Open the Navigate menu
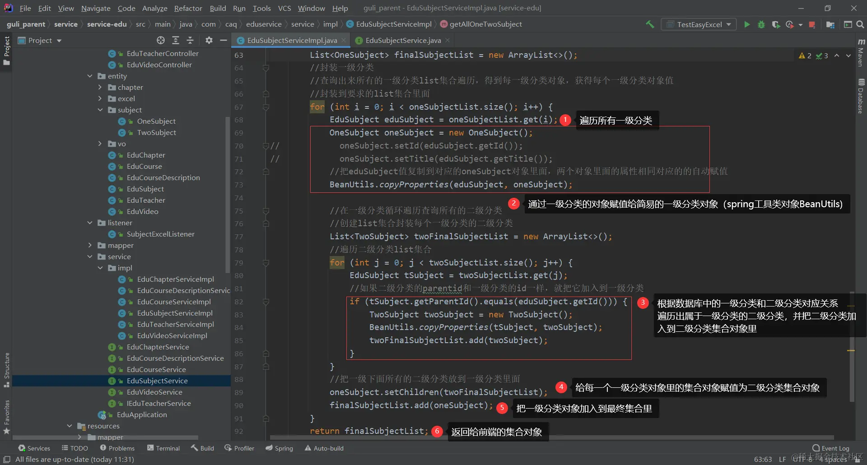Screen dimensions: 867x465 (96, 8)
